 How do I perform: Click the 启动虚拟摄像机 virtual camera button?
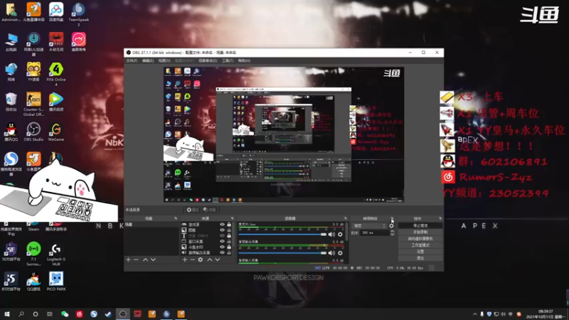click(x=420, y=239)
